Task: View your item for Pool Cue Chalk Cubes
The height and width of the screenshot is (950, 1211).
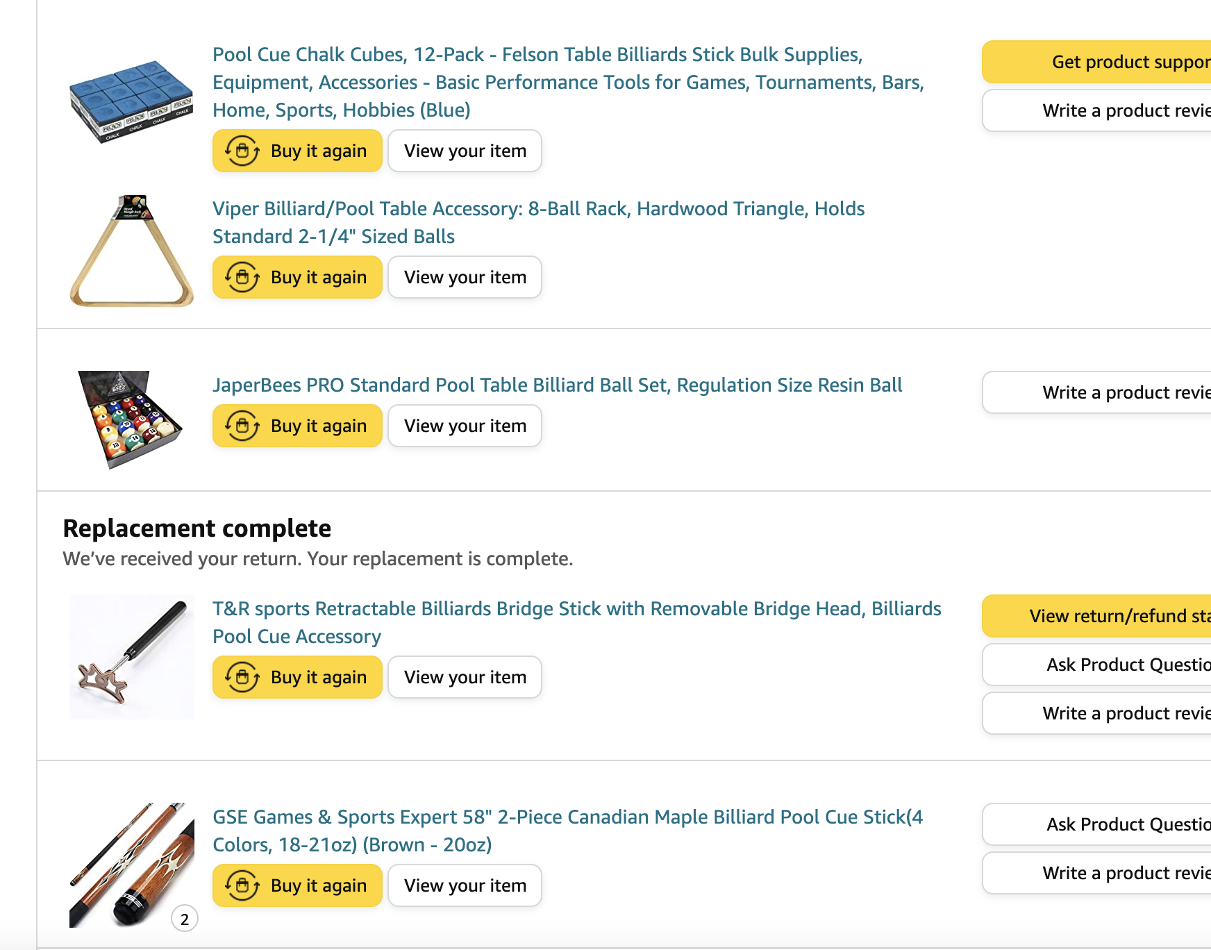Action: tap(465, 151)
